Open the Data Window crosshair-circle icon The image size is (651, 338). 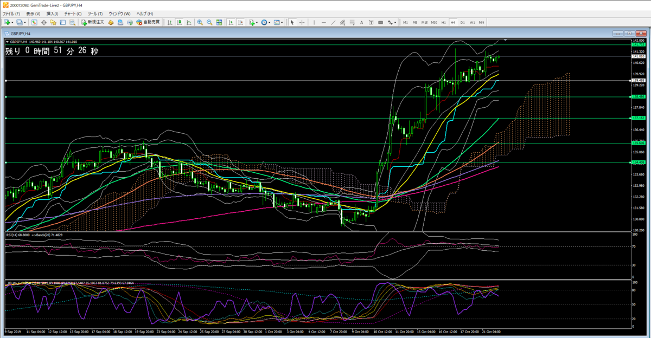tap(43, 22)
